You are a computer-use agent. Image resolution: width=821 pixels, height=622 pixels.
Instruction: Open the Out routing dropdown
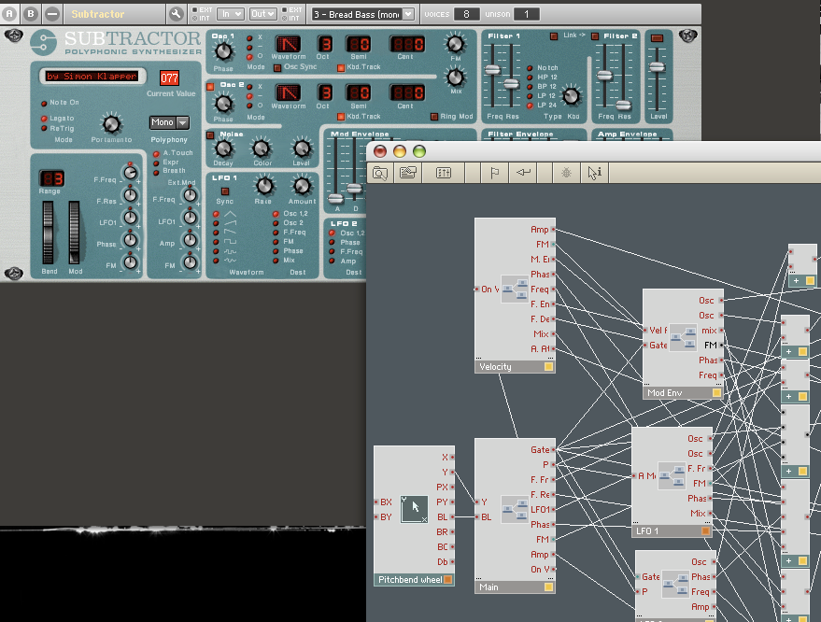coord(262,14)
